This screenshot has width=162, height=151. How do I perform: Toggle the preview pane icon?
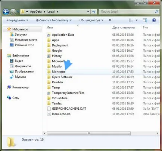pyautogui.click(x=145, y=20)
